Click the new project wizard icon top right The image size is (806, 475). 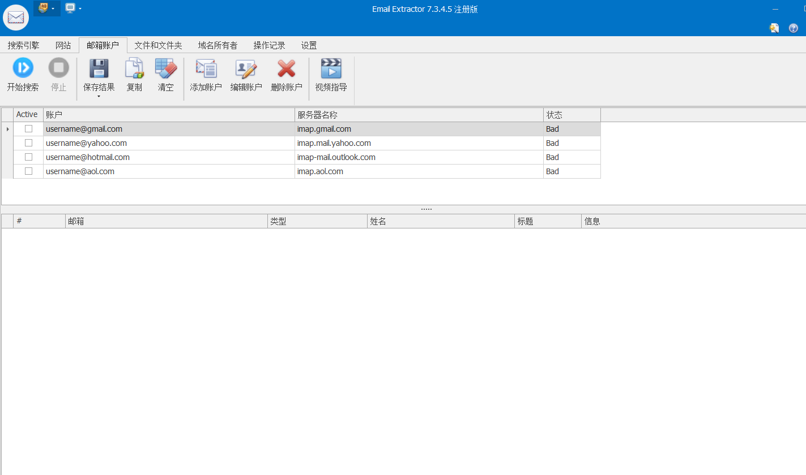coord(774,28)
